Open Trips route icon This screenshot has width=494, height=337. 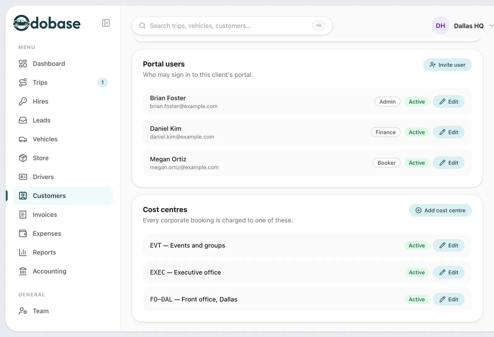pyautogui.click(x=23, y=82)
